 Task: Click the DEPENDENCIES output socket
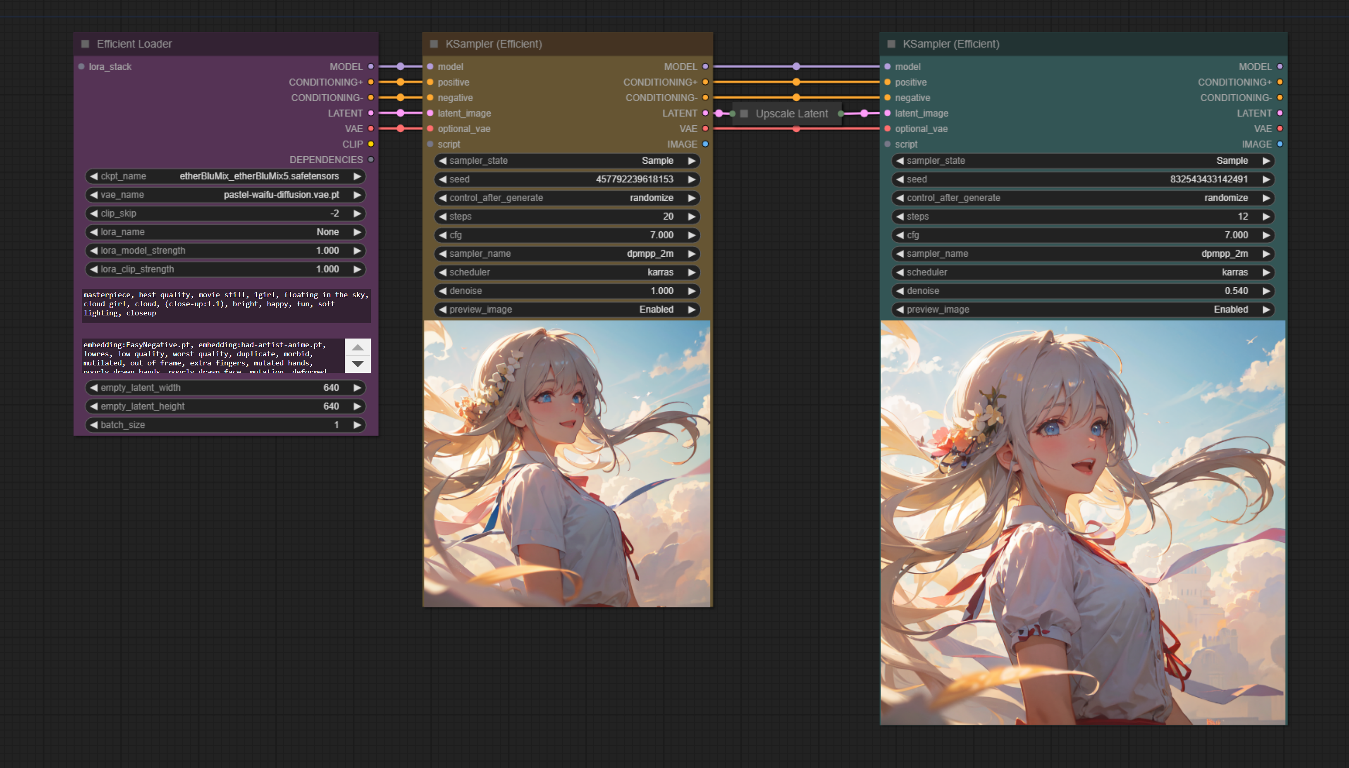tap(371, 159)
